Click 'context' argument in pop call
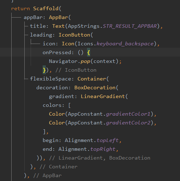180x181 pixels. [104, 62]
